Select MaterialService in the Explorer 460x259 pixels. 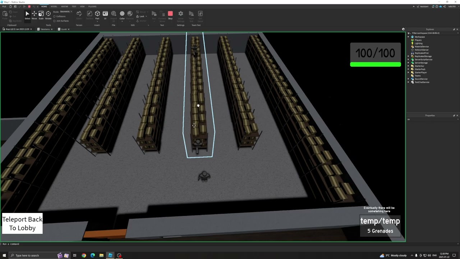[x=422, y=47]
